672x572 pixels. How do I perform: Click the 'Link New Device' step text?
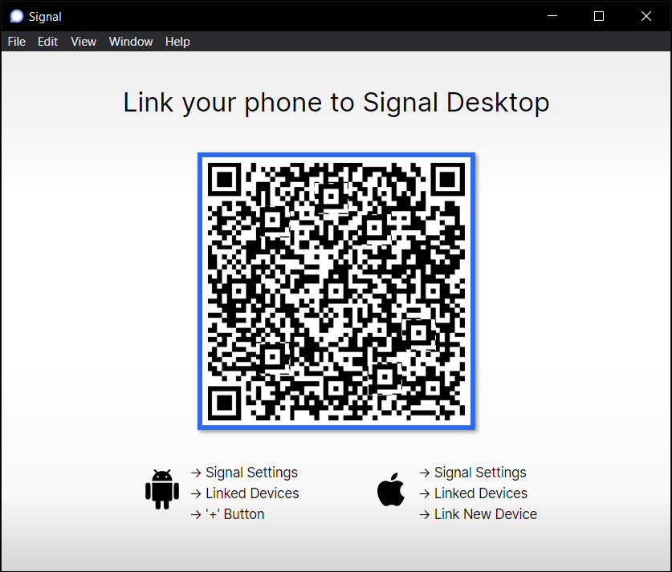click(x=486, y=513)
